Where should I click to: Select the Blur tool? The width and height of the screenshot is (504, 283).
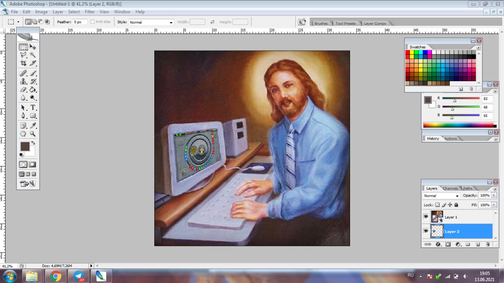(x=23, y=98)
